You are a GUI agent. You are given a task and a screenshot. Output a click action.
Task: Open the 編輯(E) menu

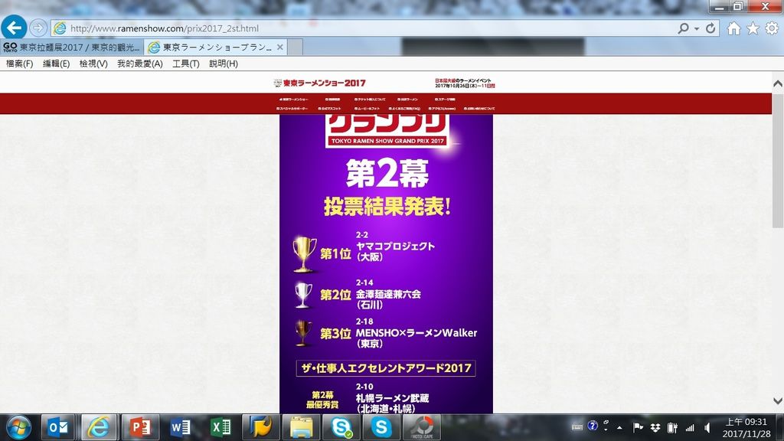(56, 64)
